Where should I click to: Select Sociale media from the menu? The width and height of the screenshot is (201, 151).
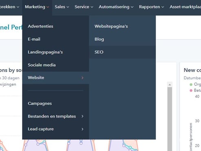(56, 65)
